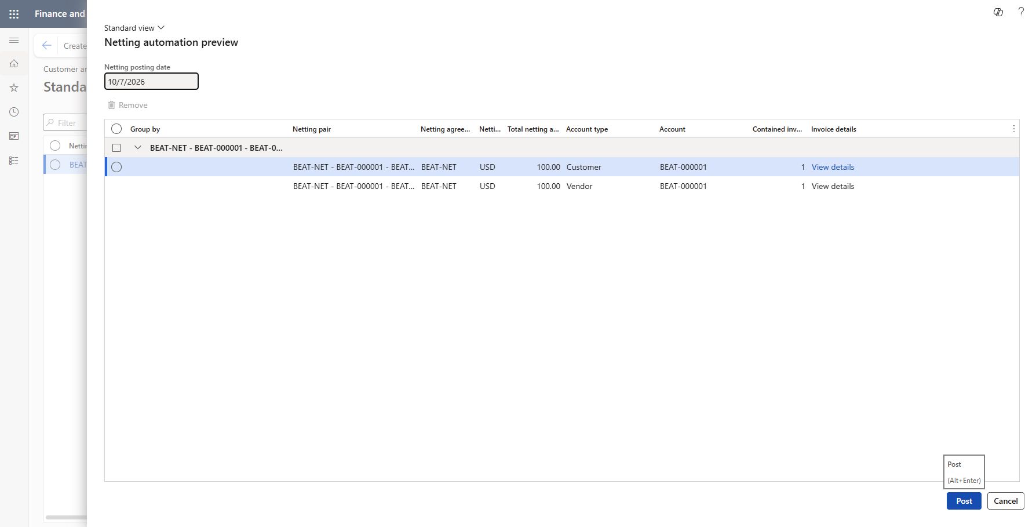The height and width of the screenshot is (527, 1036).
Task: Open View details link on the Customer row
Action: tap(833, 167)
